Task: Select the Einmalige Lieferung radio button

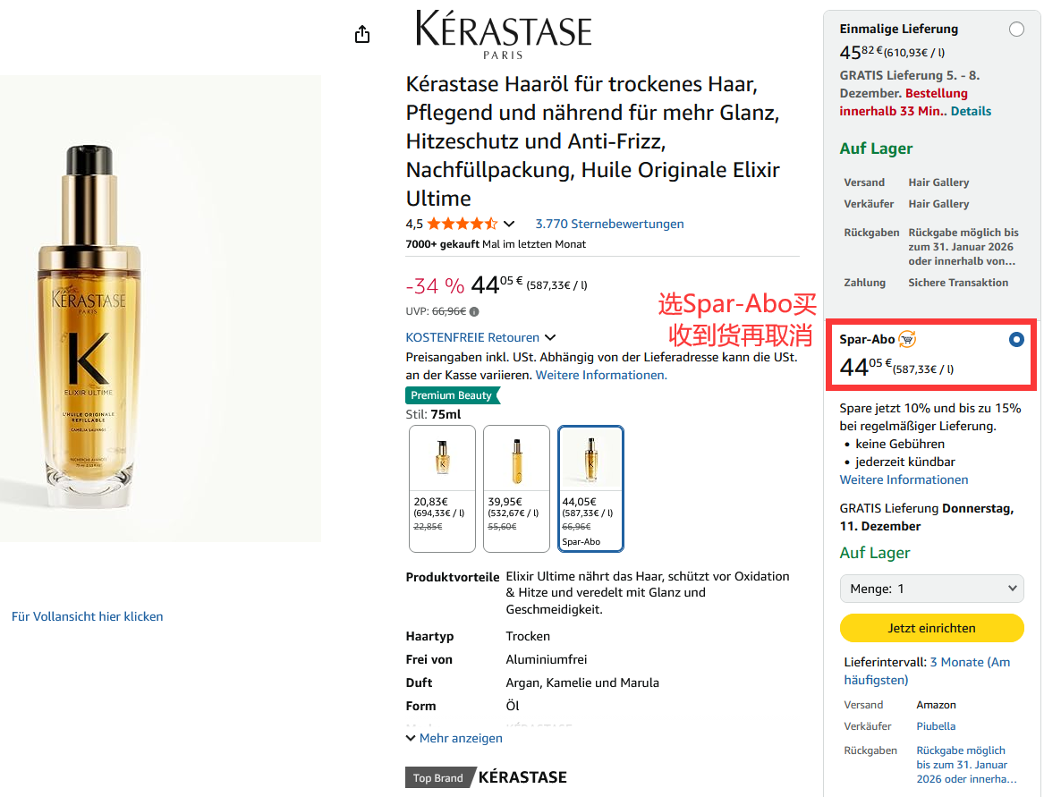Action: 1016,30
